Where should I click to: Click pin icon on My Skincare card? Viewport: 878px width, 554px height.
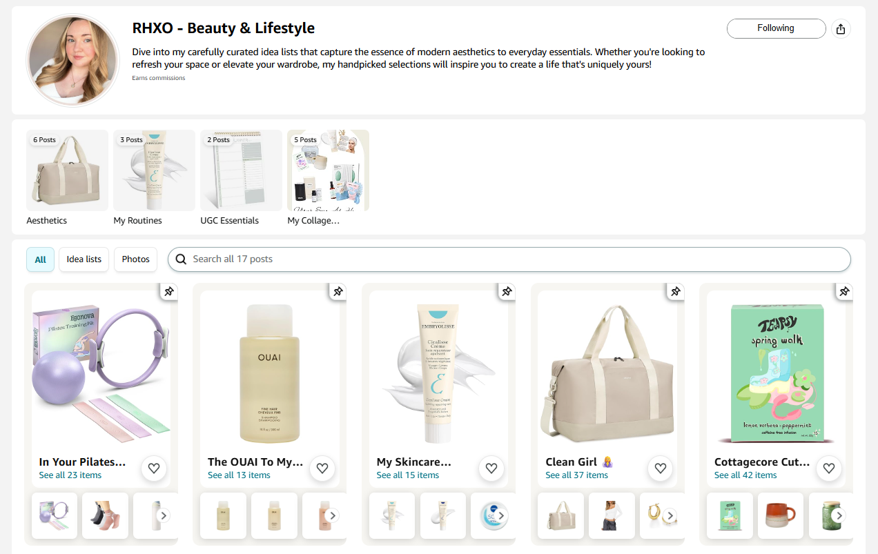pyautogui.click(x=507, y=292)
